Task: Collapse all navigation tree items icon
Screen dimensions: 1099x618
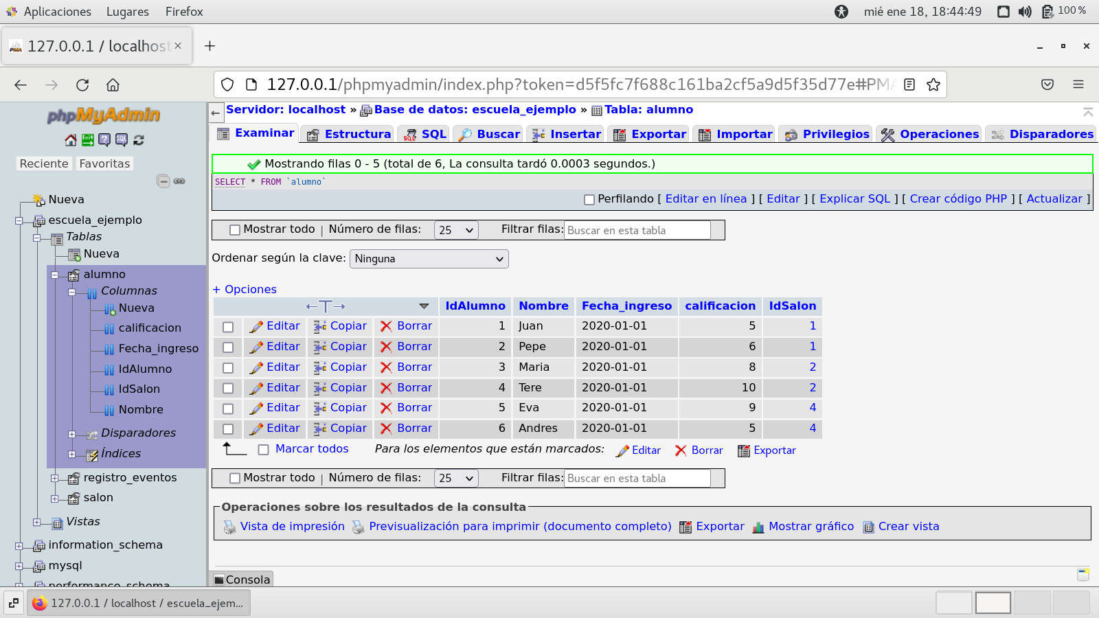Action: point(163,181)
